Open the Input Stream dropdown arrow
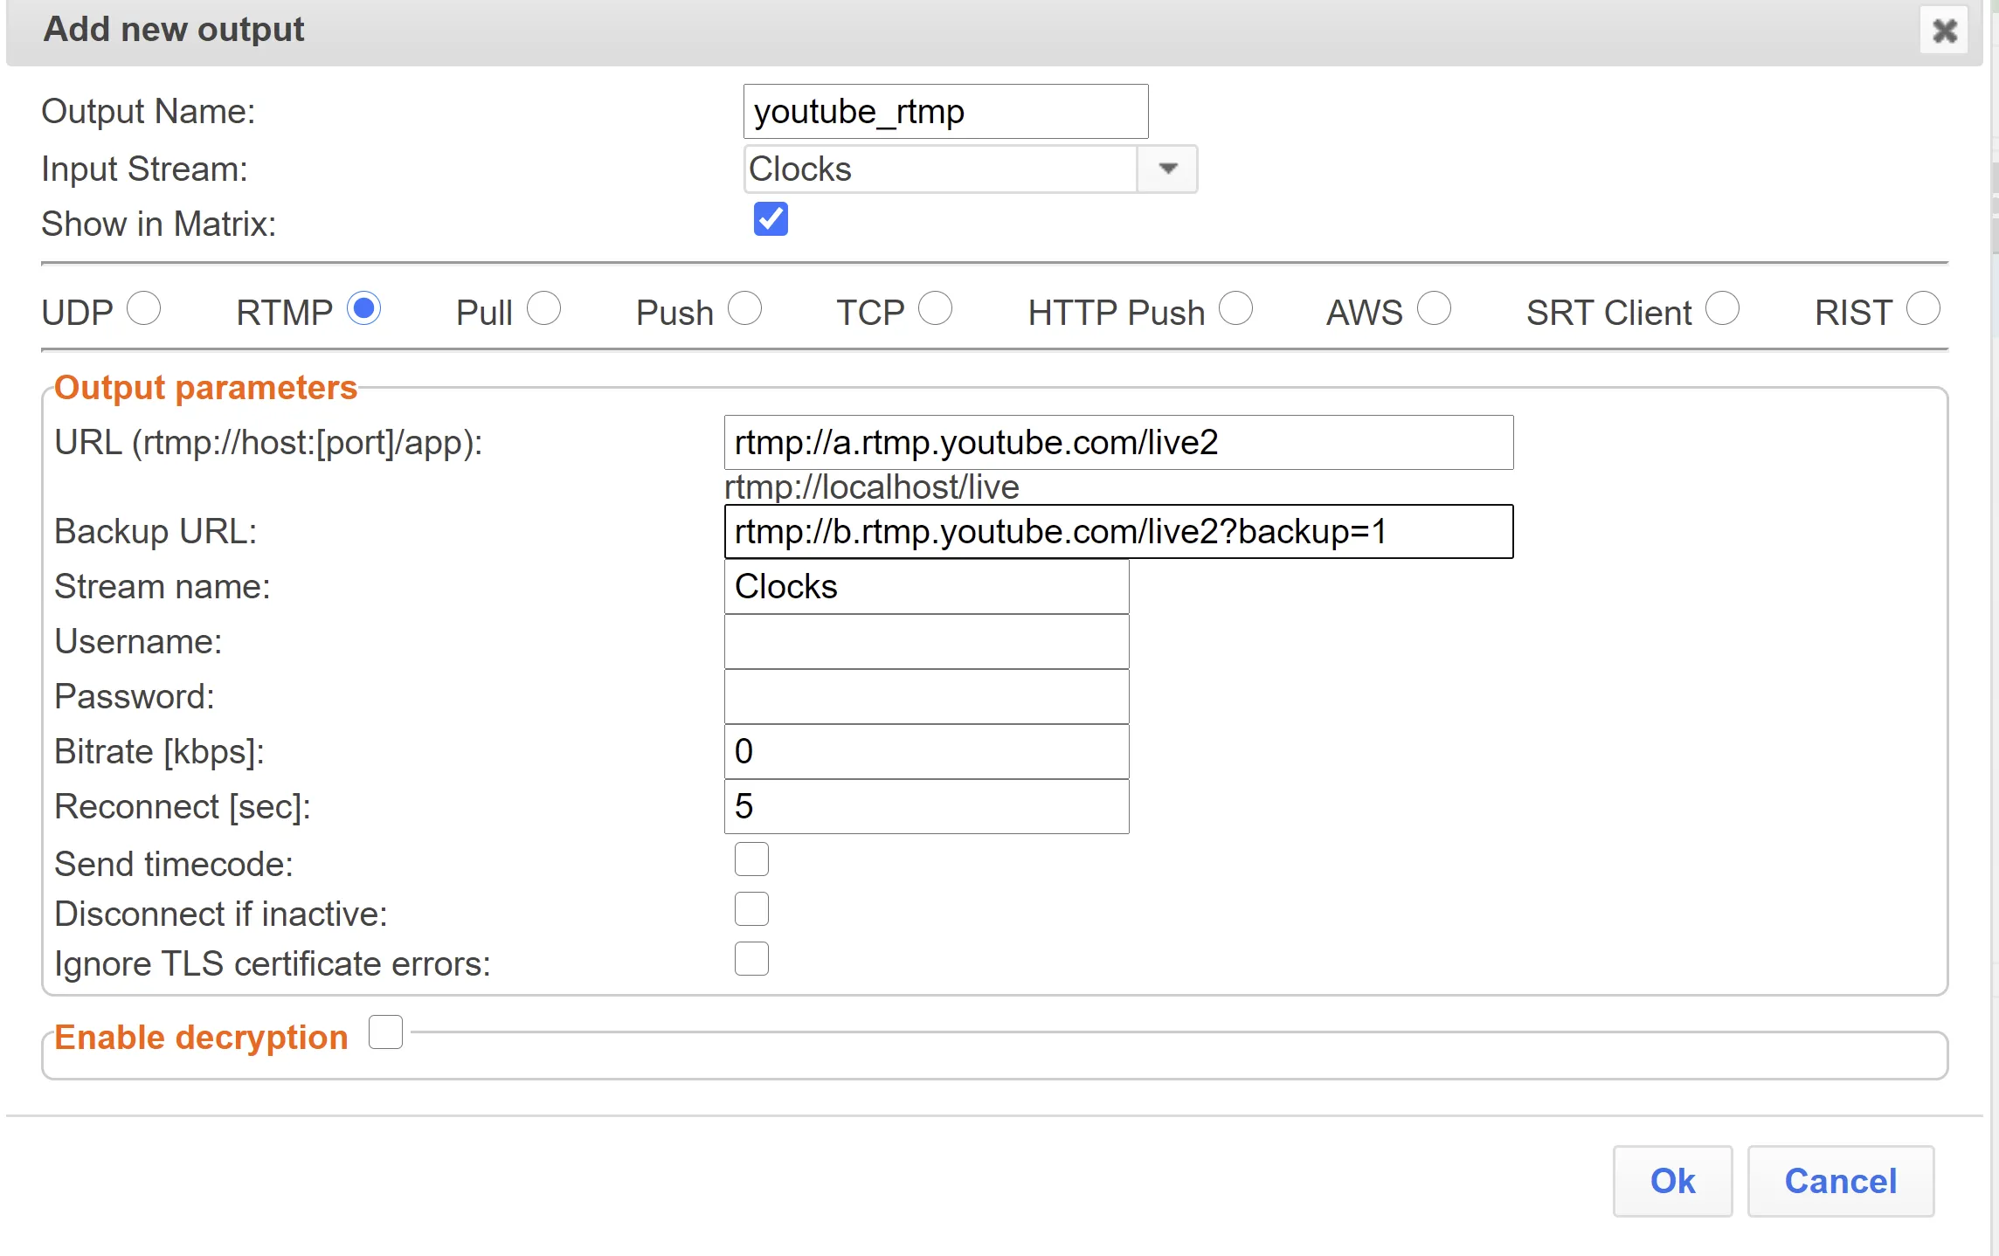 [1167, 169]
